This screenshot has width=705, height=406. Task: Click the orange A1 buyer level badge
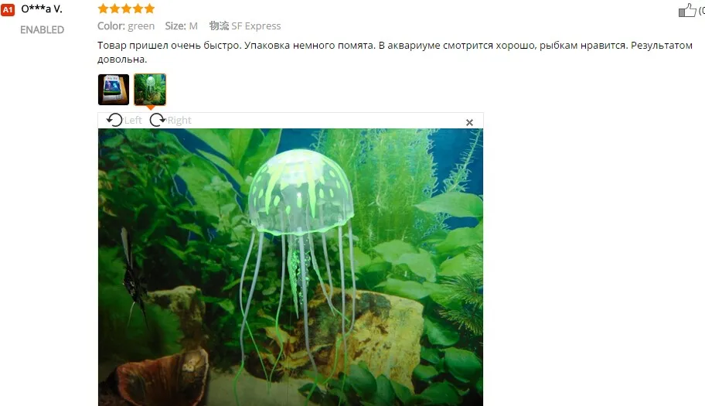[x=8, y=9]
